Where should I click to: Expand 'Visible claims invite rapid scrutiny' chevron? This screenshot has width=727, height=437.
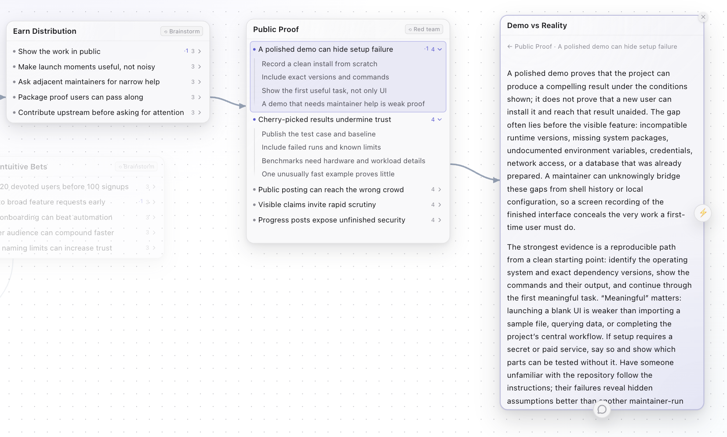440,205
